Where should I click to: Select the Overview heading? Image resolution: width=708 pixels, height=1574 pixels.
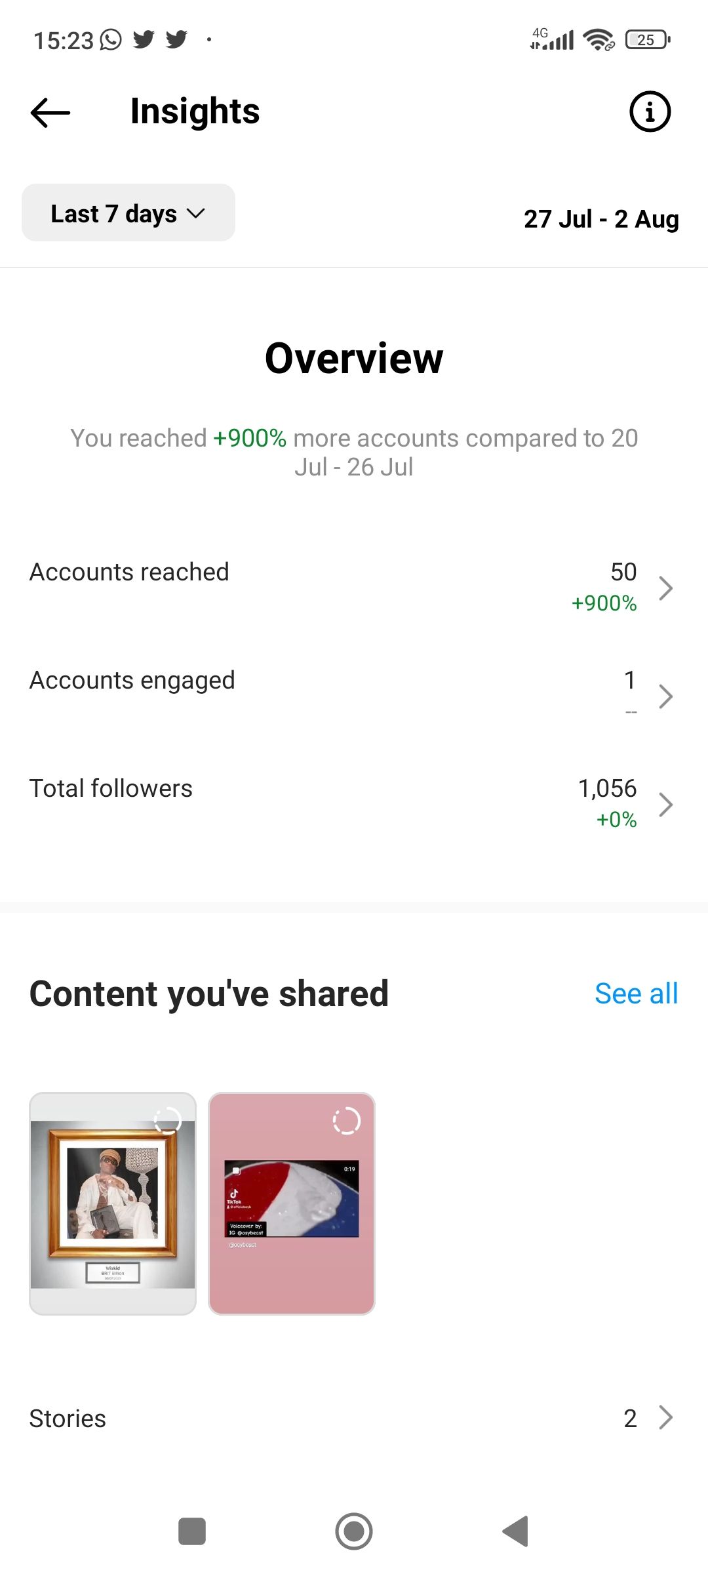[354, 358]
